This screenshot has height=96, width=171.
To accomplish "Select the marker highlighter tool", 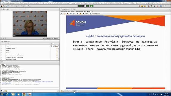I will click(x=68, y=14).
